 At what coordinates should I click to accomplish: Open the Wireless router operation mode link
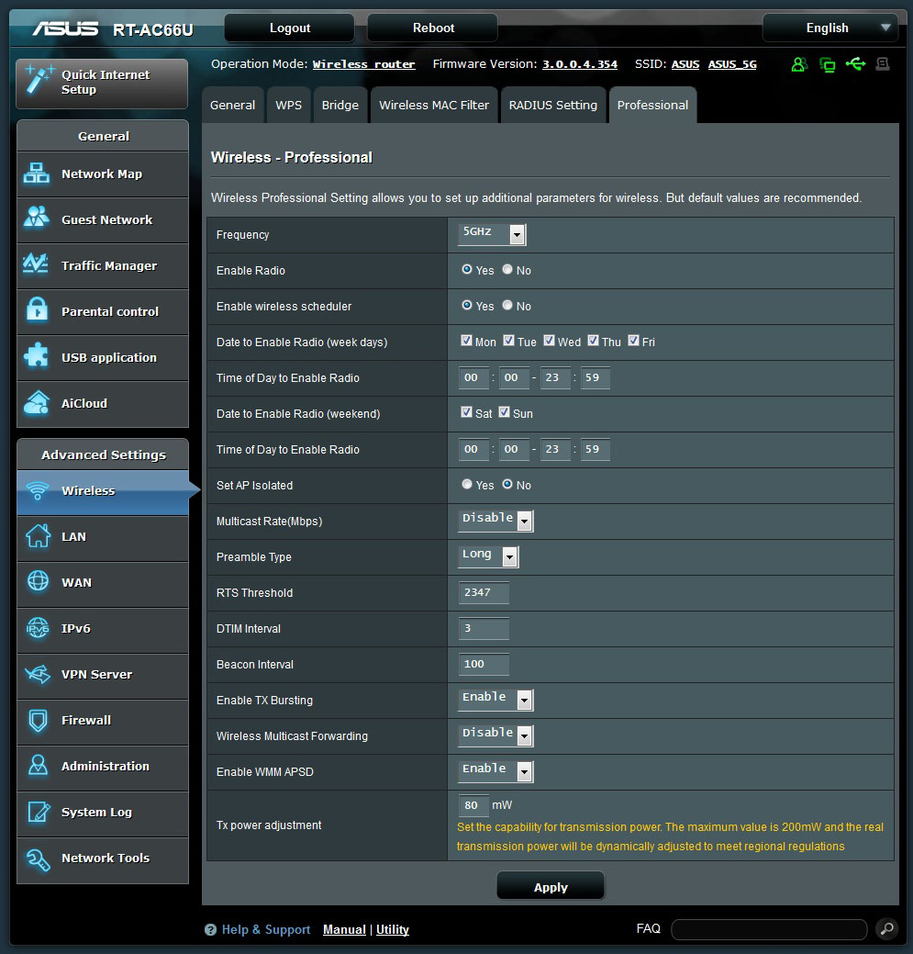(x=363, y=64)
